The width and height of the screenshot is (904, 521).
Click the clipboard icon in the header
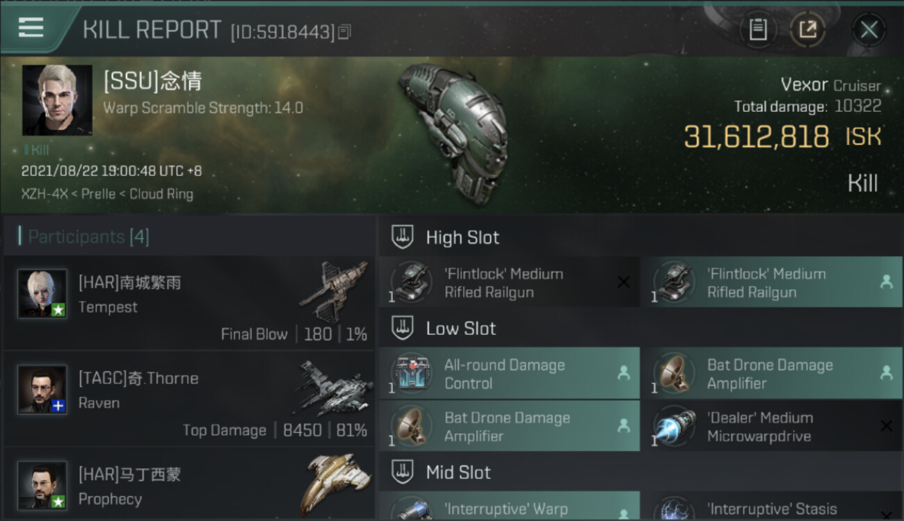pyautogui.click(x=758, y=30)
